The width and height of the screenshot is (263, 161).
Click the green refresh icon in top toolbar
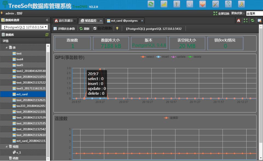tap(151, 4)
